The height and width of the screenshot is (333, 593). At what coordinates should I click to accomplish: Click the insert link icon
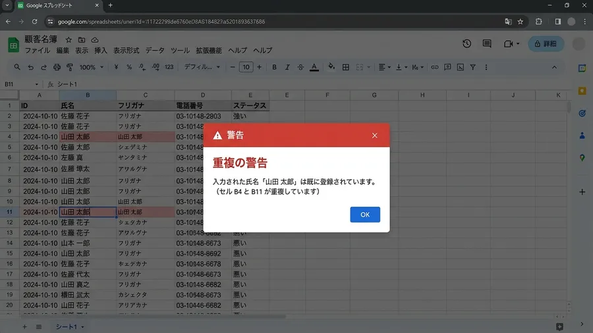click(435, 67)
